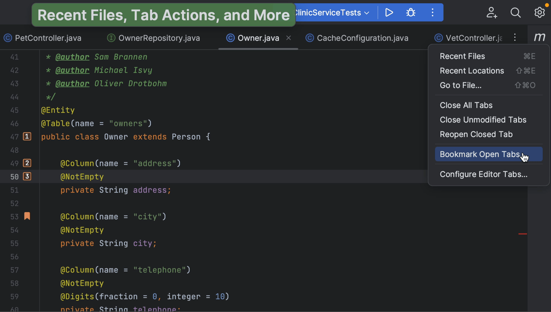Screen dimensions: 551x312
Task: Choose Recent Files from the menu
Action: [x=462, y=56]
